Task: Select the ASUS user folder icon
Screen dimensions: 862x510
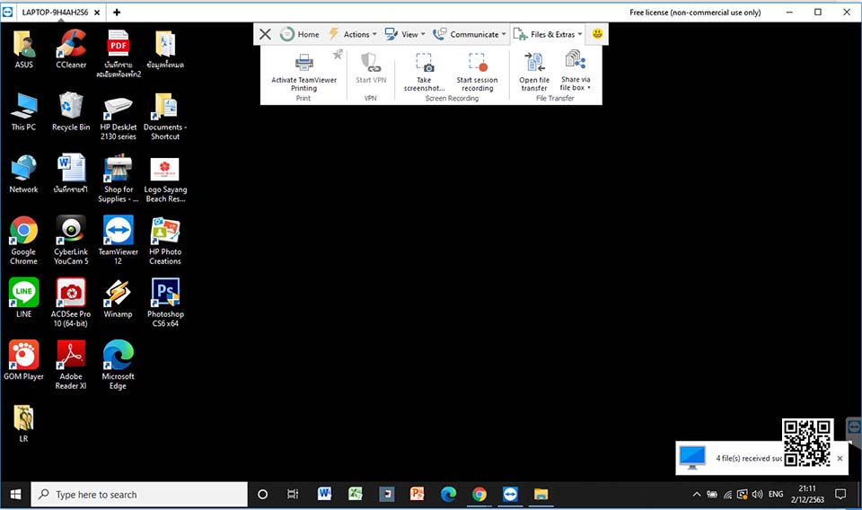Action: (23, 48)
